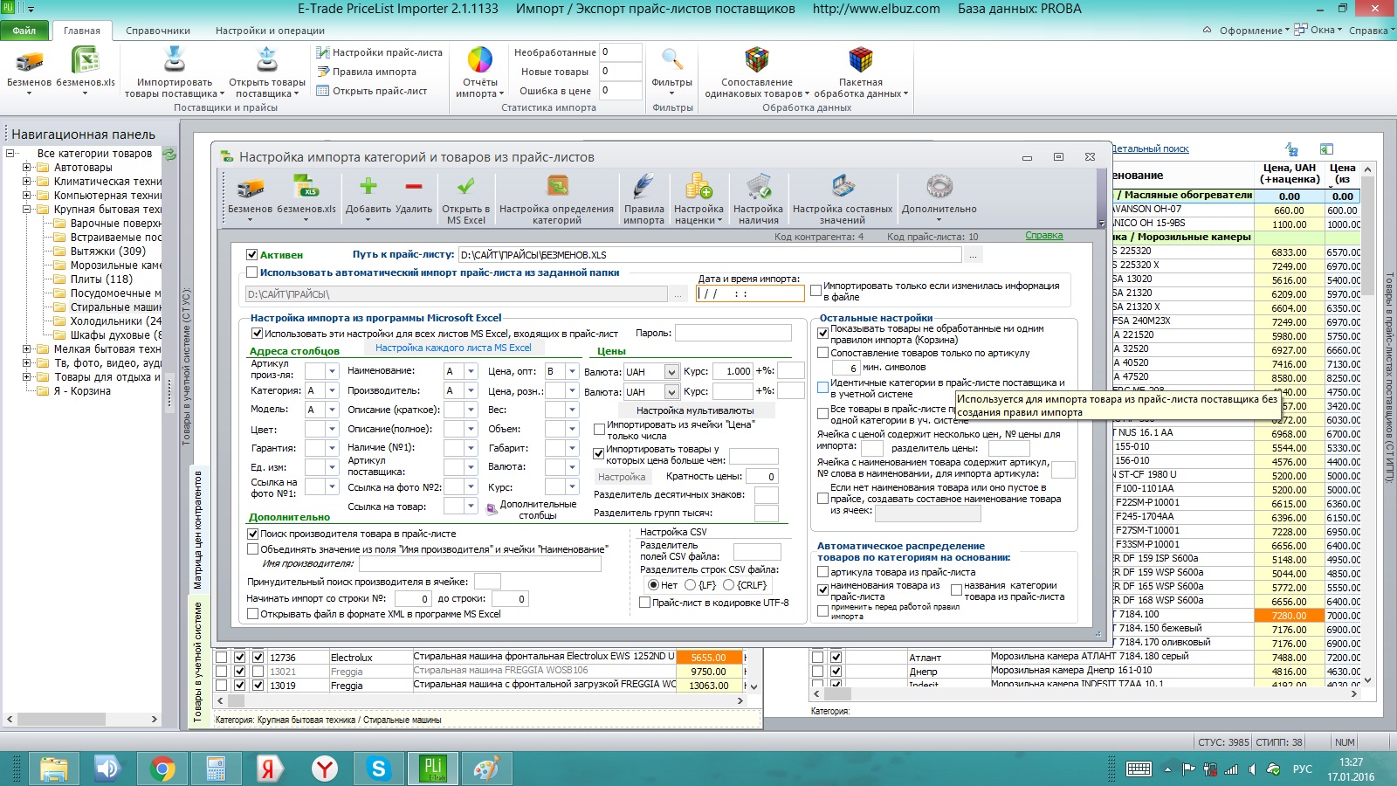Click Открыть прайс-лист in the ribbon
The image size is (1397, 786).
tap(372, 91)
